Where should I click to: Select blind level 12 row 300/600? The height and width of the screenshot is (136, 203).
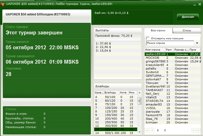pyautogui.click(x=116, y=126)
